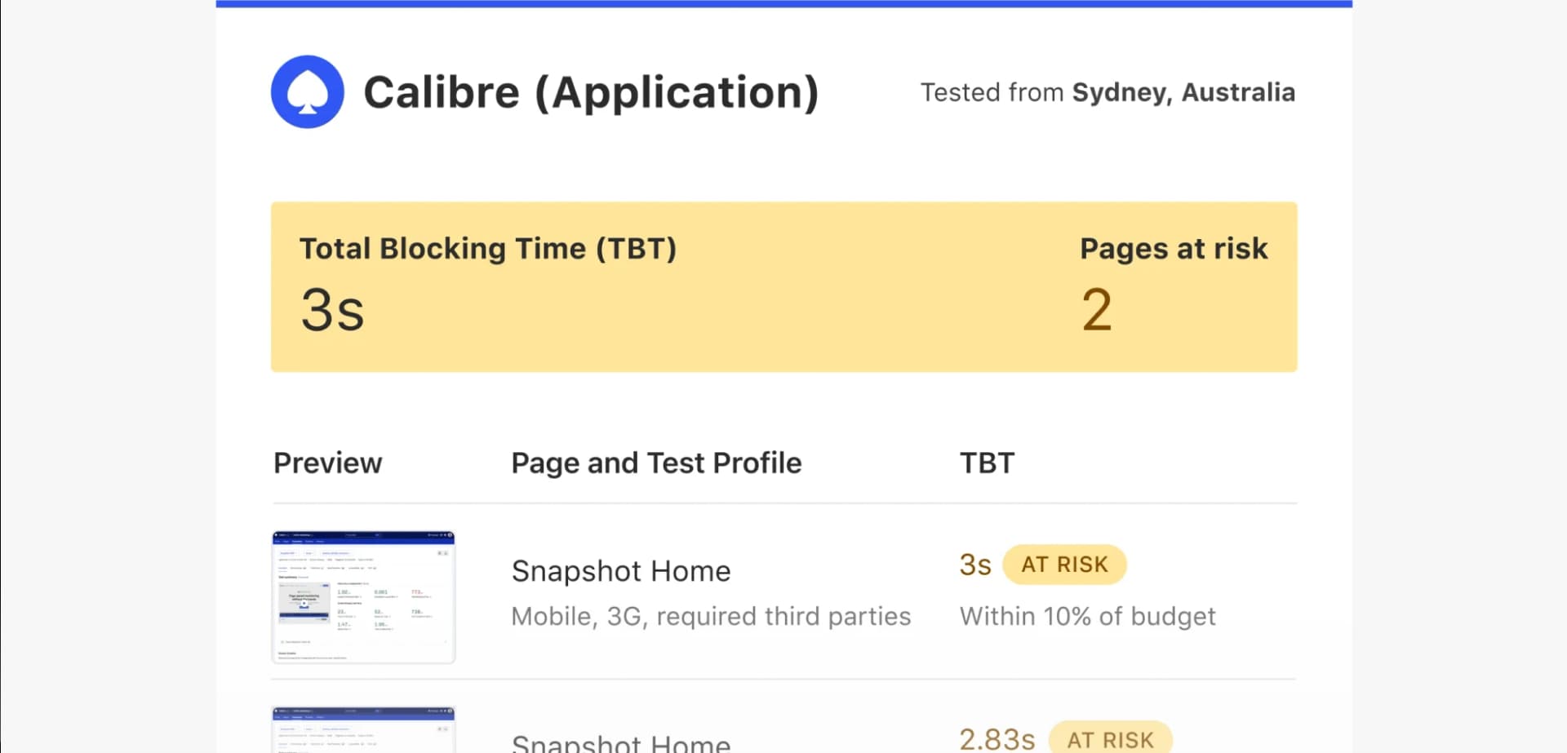This screenshot has width=1567, height=753.
Task: Open the second row preview thumbnail
Action: point(363,731)
